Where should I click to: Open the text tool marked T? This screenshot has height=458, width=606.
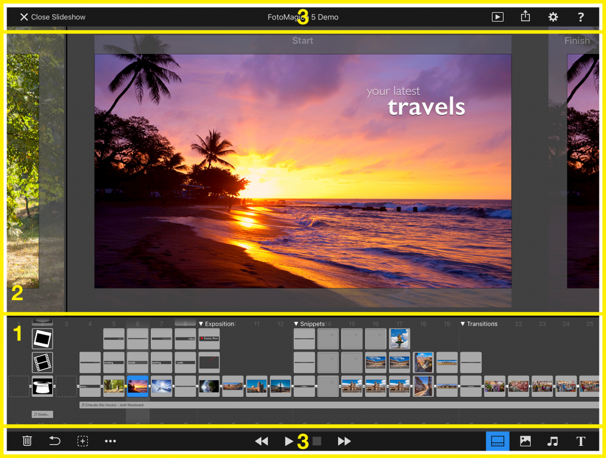coord(581,441)
